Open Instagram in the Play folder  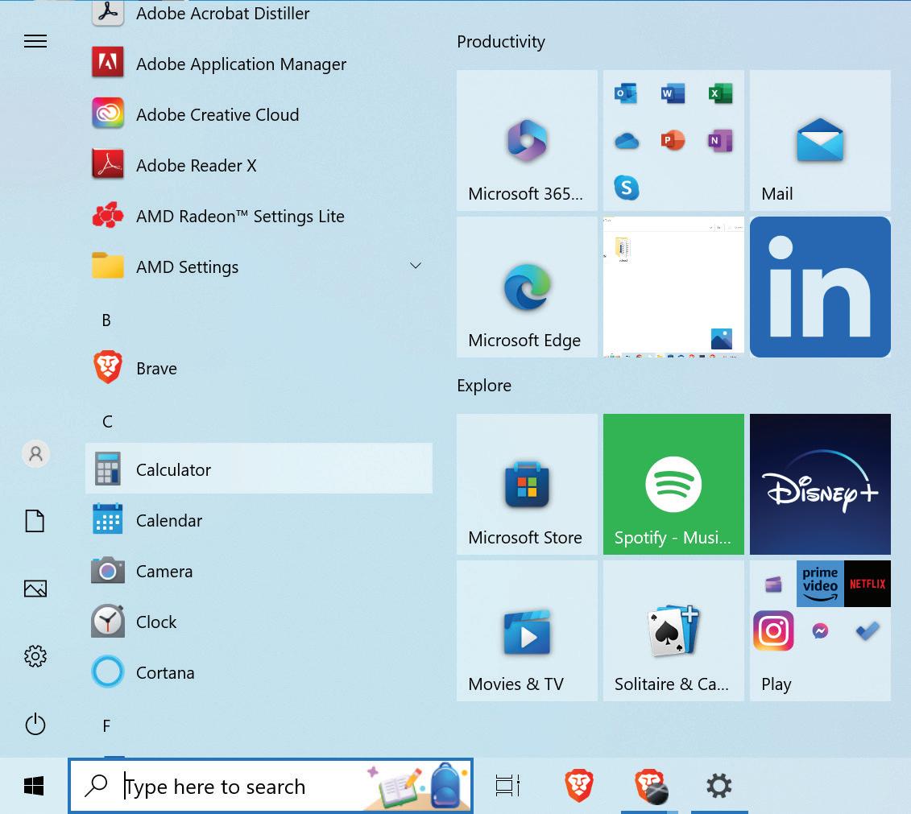click(773, 630)
